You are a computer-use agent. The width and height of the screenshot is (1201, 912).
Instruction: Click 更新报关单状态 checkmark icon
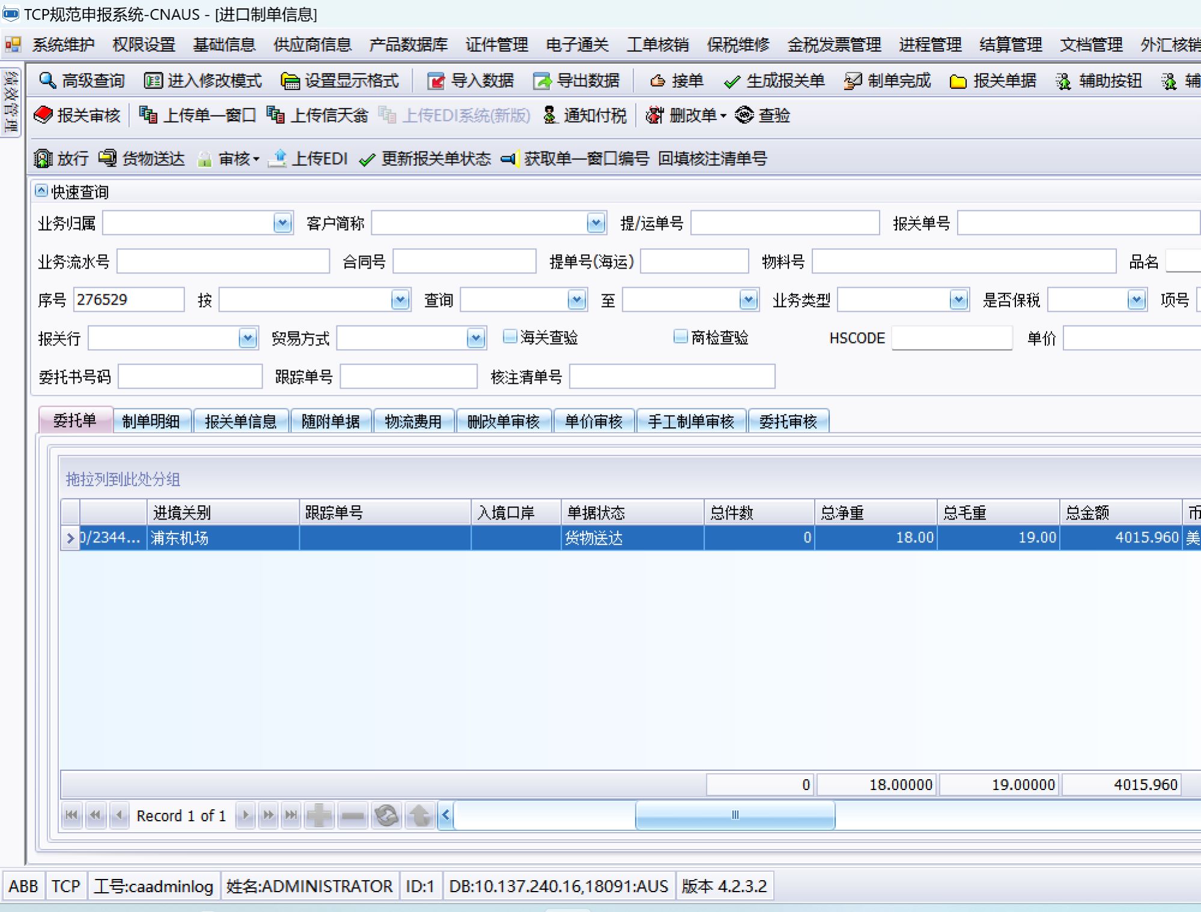tap(366, 159)
